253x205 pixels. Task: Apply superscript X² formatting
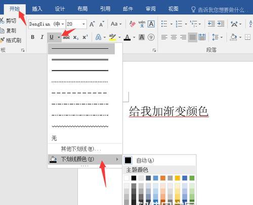point(85,37)
